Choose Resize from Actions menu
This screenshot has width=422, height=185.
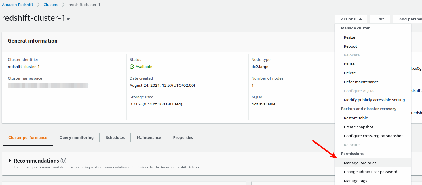pos(349,37)
